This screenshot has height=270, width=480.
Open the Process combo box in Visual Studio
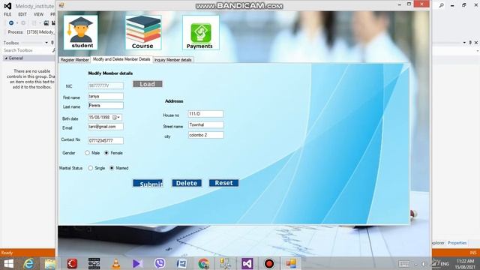[40, 31]
